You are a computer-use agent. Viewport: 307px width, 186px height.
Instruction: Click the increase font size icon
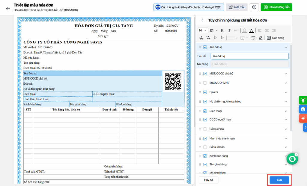208,38
